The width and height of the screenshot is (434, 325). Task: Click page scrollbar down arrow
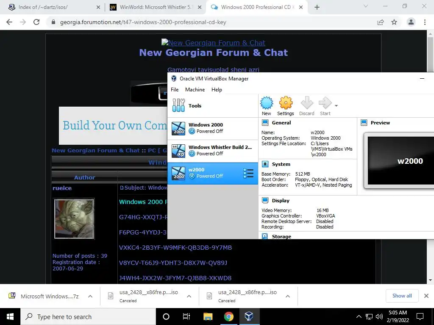430,280
